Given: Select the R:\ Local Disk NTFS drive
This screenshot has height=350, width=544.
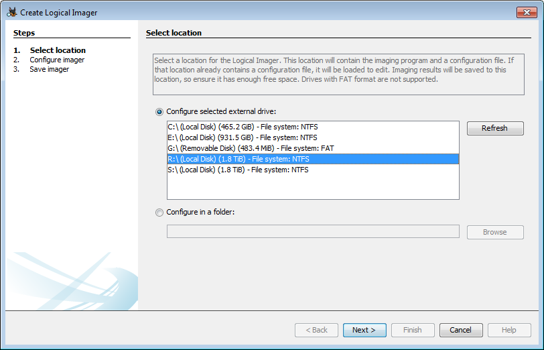Looking at the screenshot, I should coord(238,159).
